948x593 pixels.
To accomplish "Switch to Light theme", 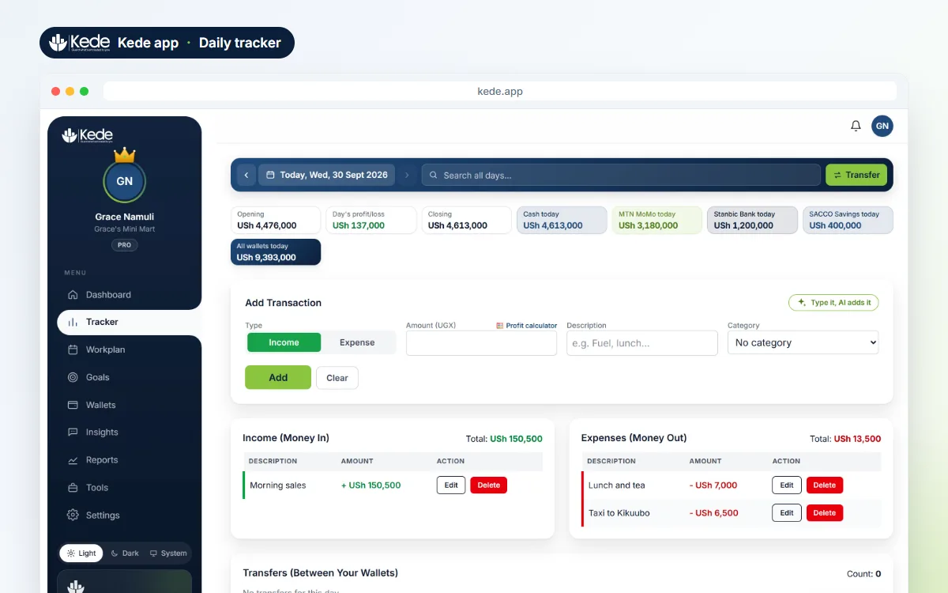I will coord(81,553).
